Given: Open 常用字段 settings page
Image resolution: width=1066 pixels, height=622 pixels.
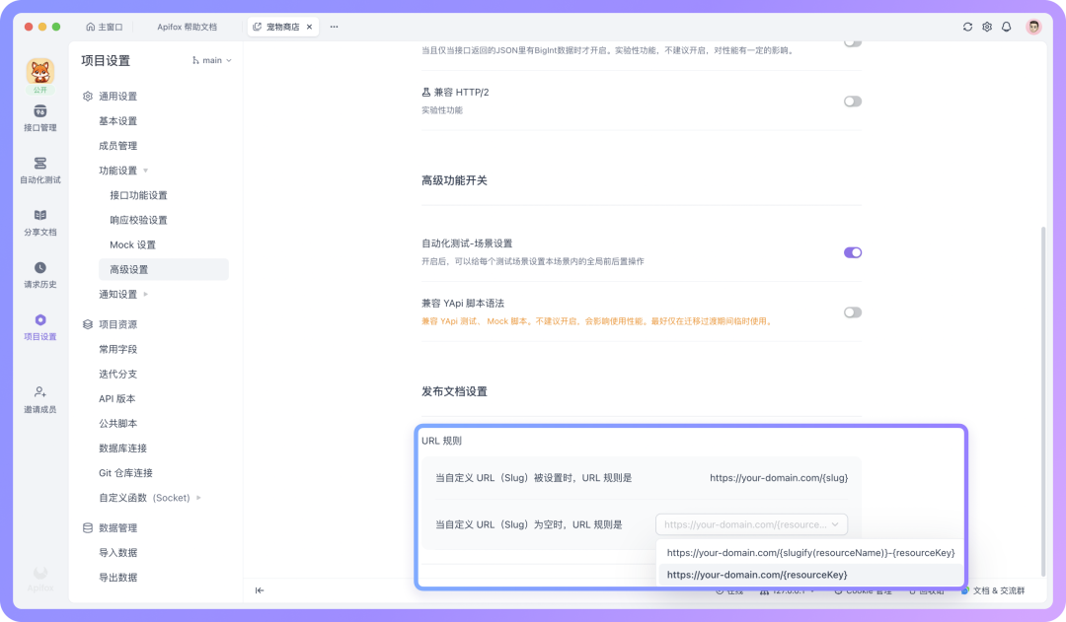Looking at the screenshot, I should click(x=118, y=349).
